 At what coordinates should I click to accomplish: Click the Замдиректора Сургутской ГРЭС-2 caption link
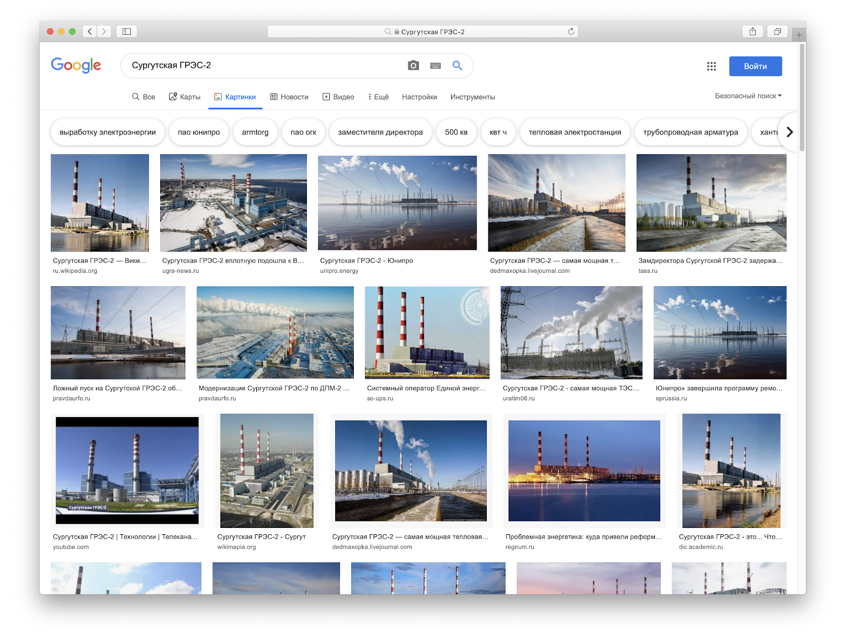click(710, 261)
